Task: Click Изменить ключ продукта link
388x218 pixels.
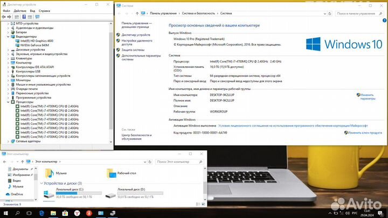Action: 364,133
